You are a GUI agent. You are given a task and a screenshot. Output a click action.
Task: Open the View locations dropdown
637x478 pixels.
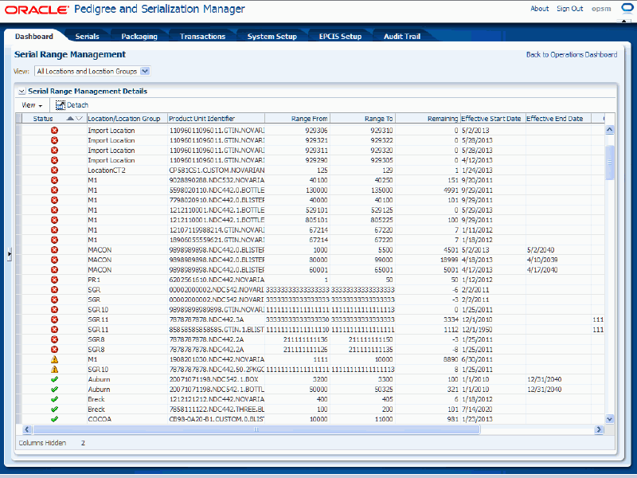tap(145, 71)
